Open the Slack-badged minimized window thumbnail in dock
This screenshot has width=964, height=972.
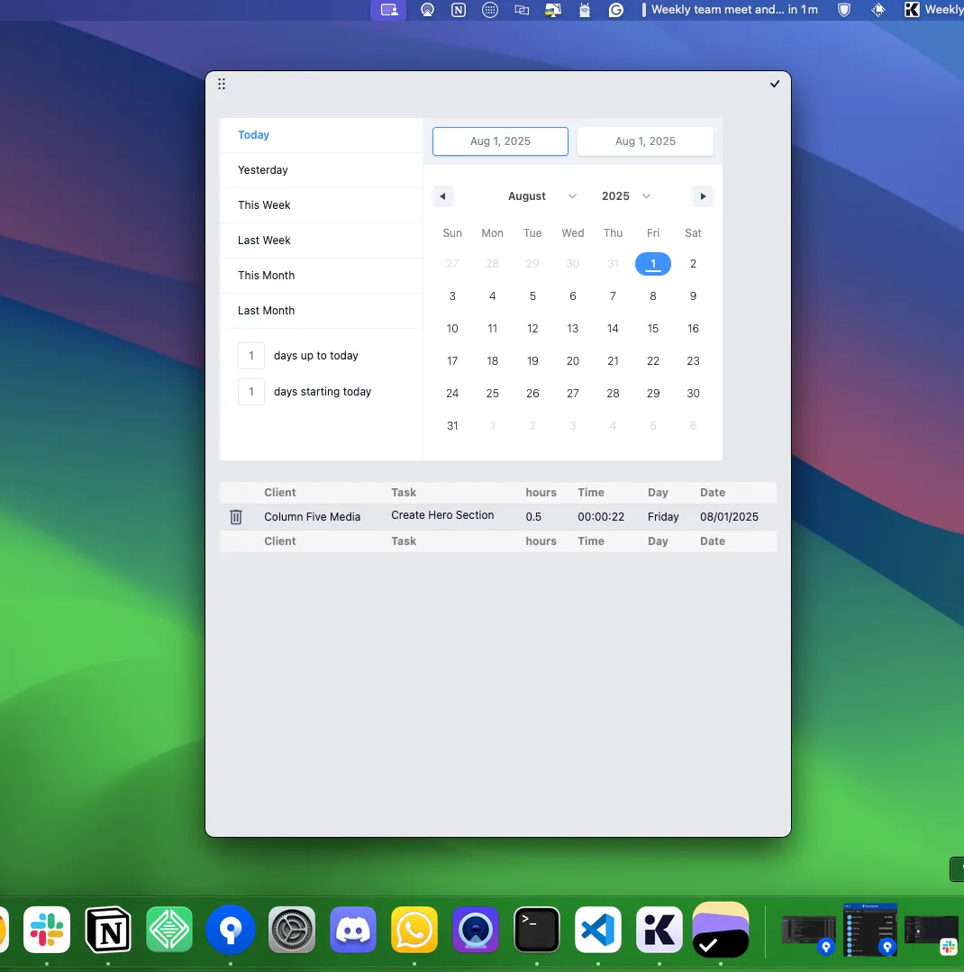pos(932,930)
